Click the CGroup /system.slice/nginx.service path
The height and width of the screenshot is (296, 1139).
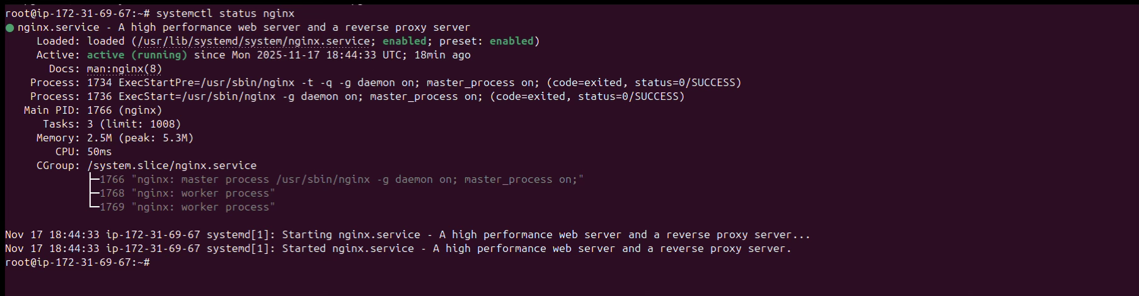(x=171, y=166)
